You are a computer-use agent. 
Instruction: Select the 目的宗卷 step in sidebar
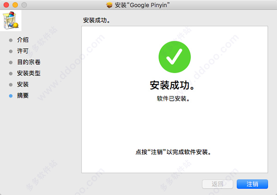pyautogui.click(x=29, y=62)
